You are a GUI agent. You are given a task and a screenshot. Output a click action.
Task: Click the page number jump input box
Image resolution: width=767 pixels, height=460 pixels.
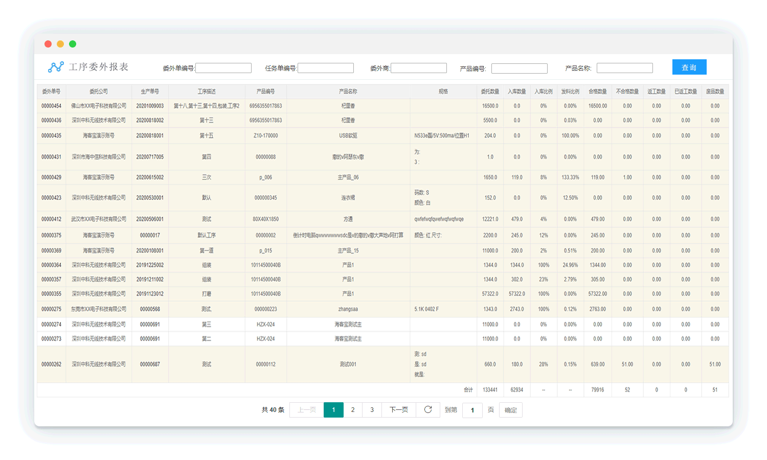(x=472, y=410)
